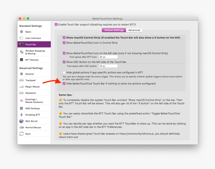This screenshot has height=169, width=215.
Task: Click the Free space after ESC button field
Action: [x=108, y=66]
